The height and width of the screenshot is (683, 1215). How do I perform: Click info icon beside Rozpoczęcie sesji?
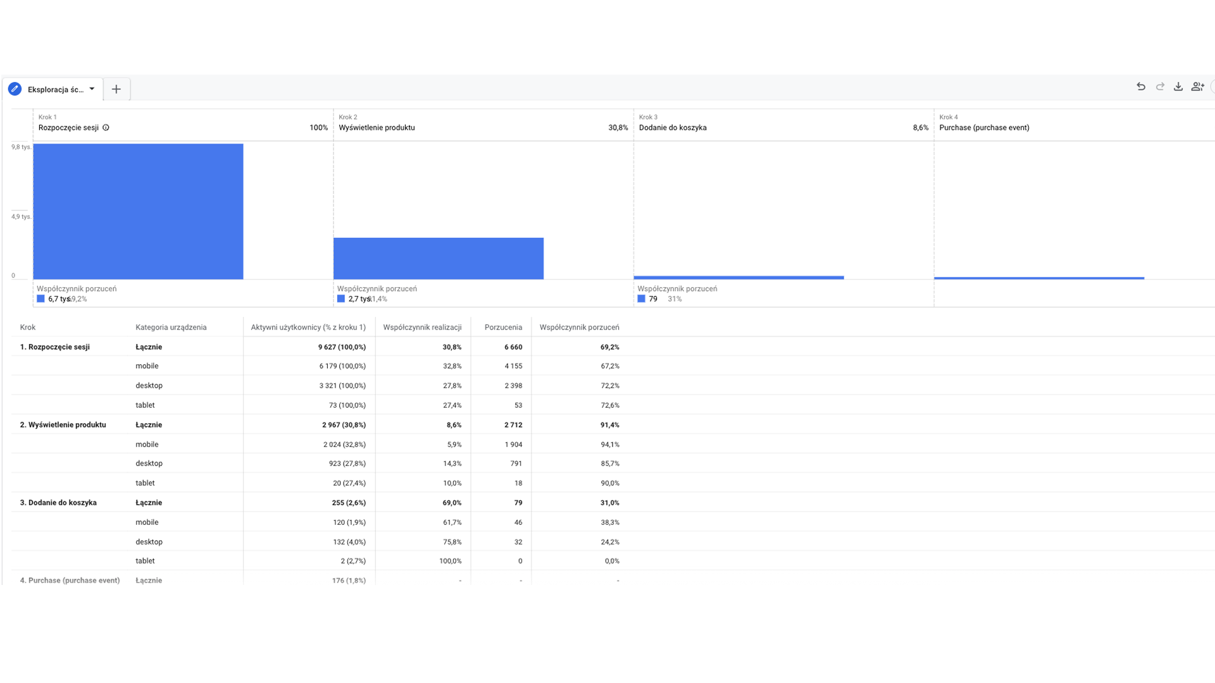click(x=106, y=128)
